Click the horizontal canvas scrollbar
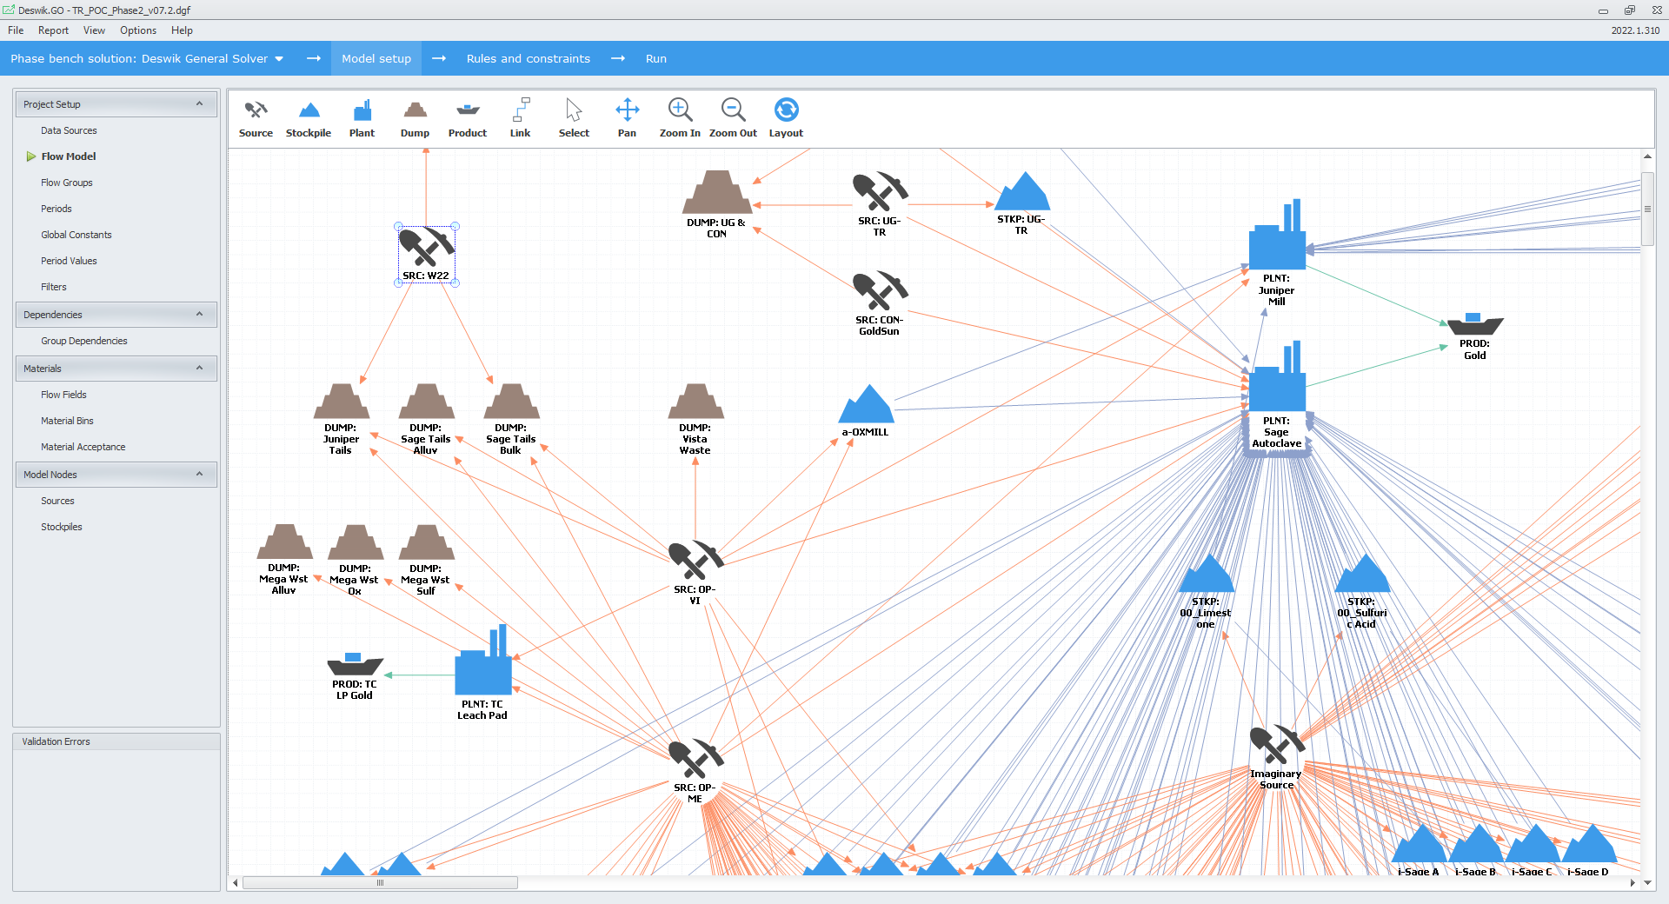Screen dimensions: 1669x904 pos(380,883)
